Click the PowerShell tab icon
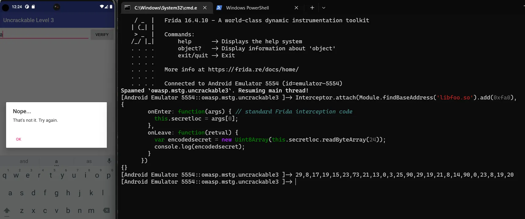Viewport: 525px width, 219px height. tap(219, 8)
